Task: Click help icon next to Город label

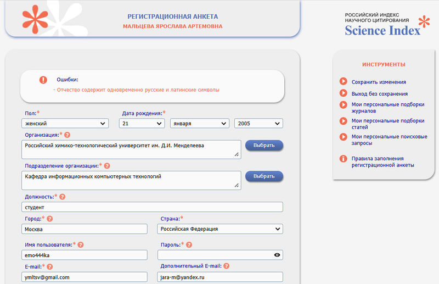Action: [x=50, y=219]
